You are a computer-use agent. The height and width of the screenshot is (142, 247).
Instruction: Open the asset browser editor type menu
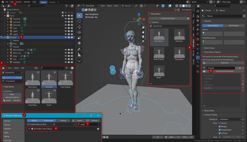3,68
